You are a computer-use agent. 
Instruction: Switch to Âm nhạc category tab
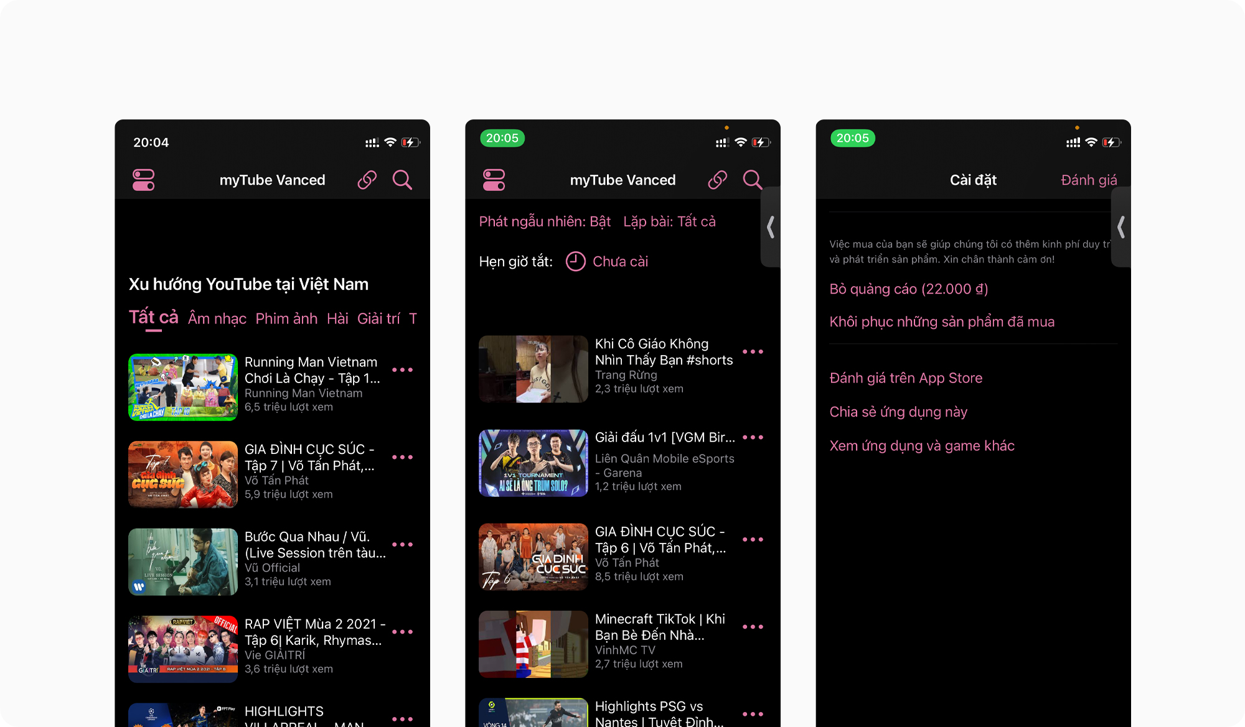(217, 319)
